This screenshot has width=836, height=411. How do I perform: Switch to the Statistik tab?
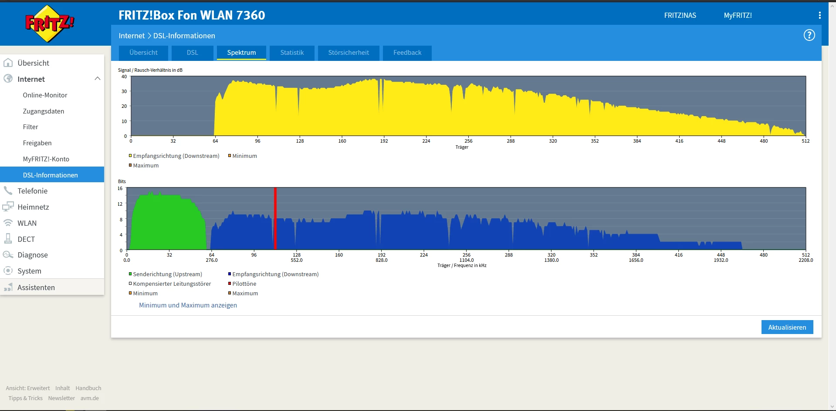tap(292, 53)
